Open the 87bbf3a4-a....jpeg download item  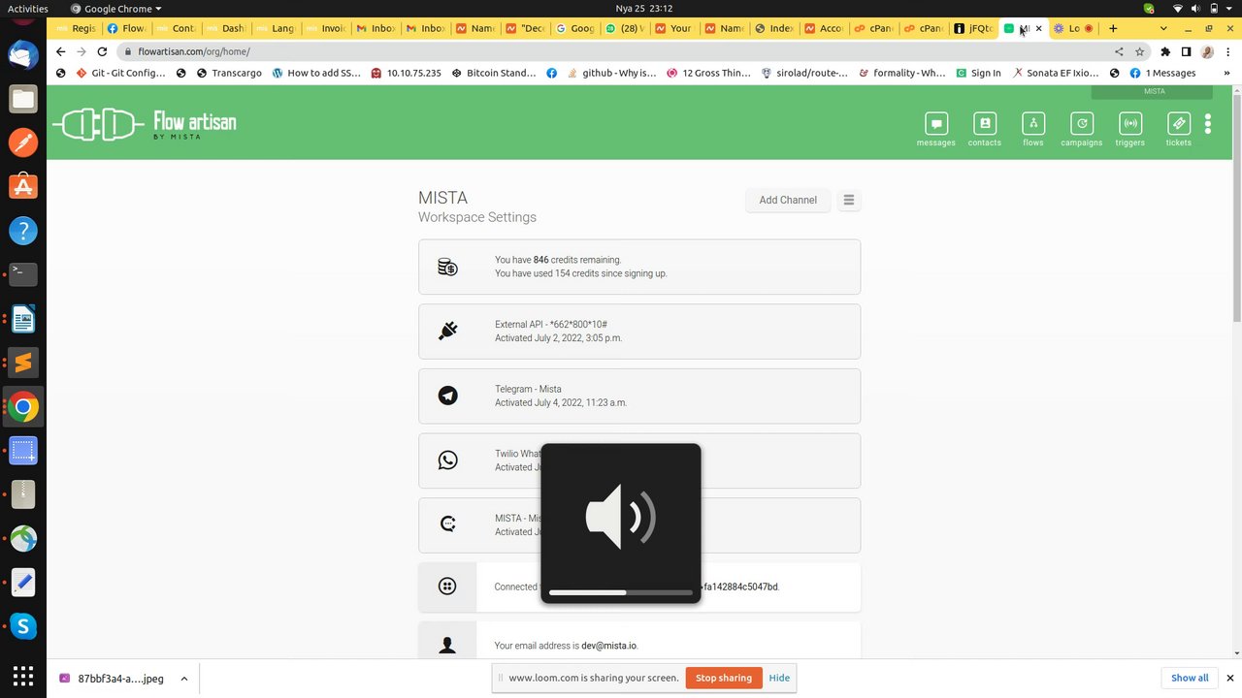click(x=112, y=679)
